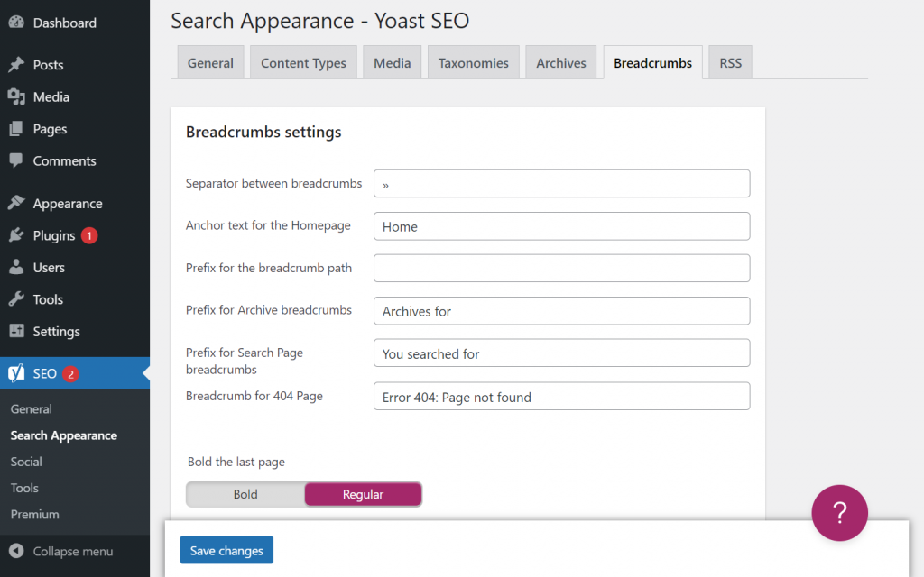Click the Posts pushpin icon
The height and width of the screenshot is (577, 924).
pyautogui.click(x=16, y=65)
